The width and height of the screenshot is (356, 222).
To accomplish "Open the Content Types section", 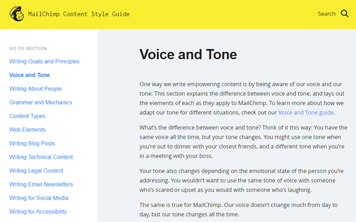I will [27, 116].
